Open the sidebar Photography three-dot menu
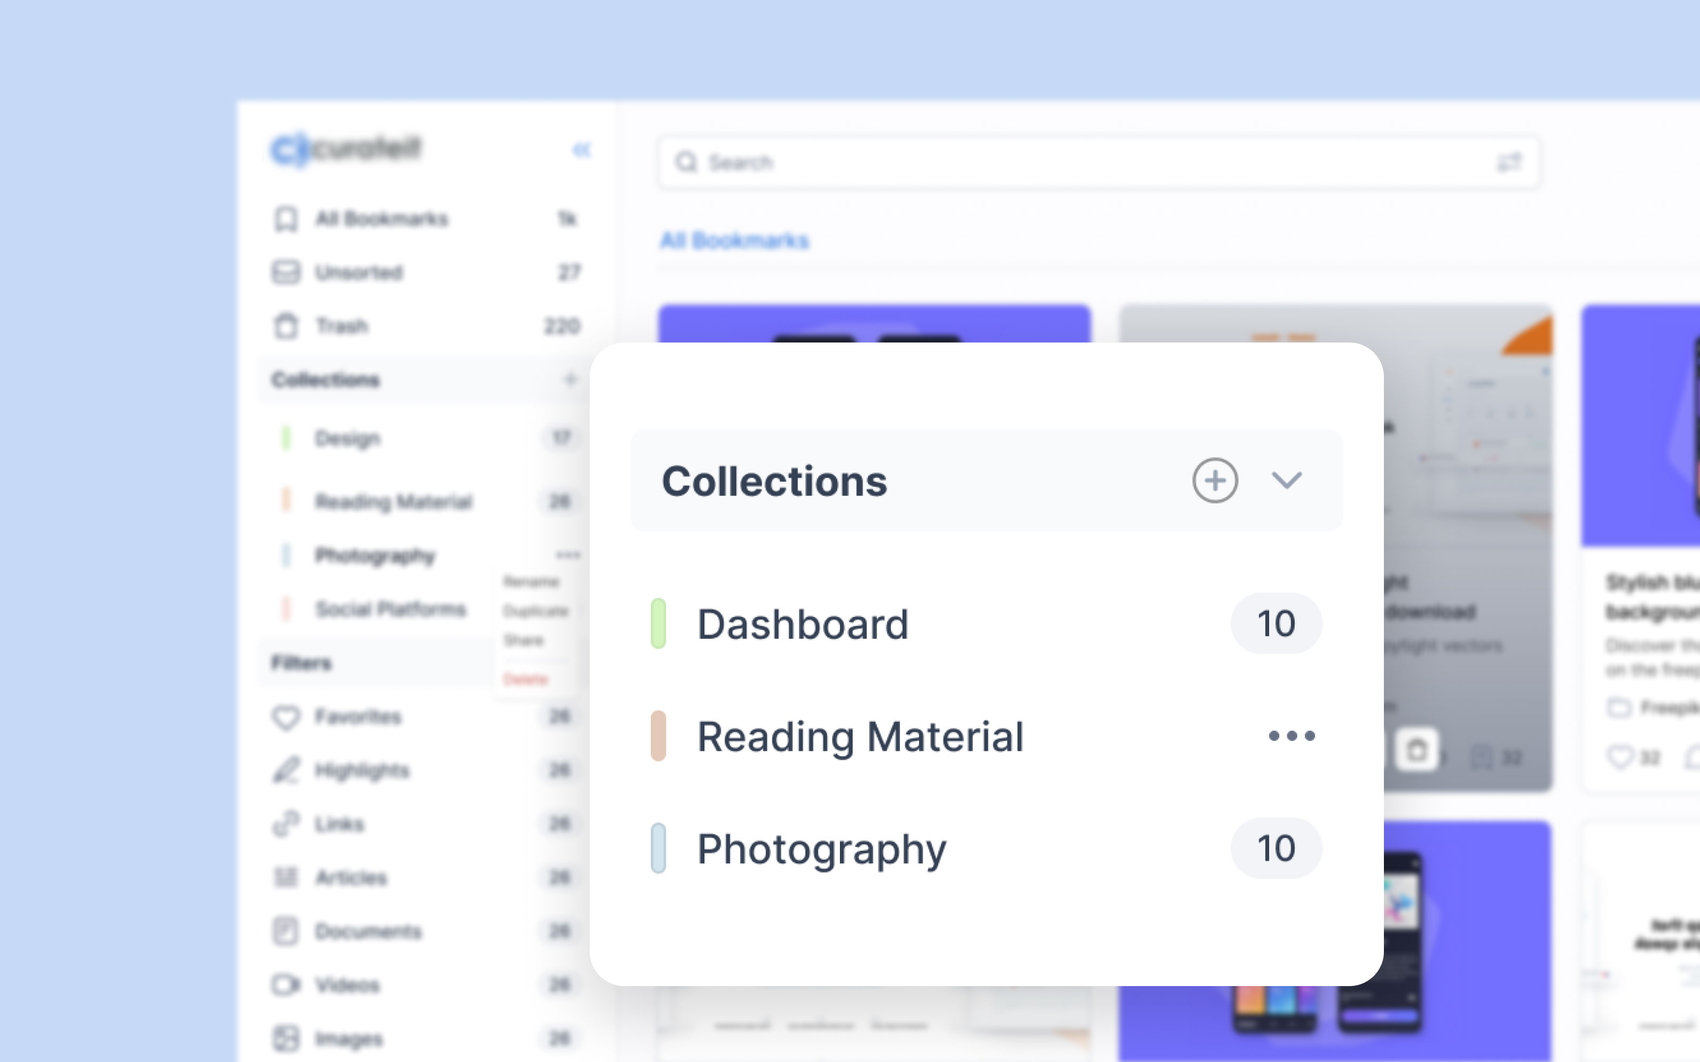 coord(567,555)
